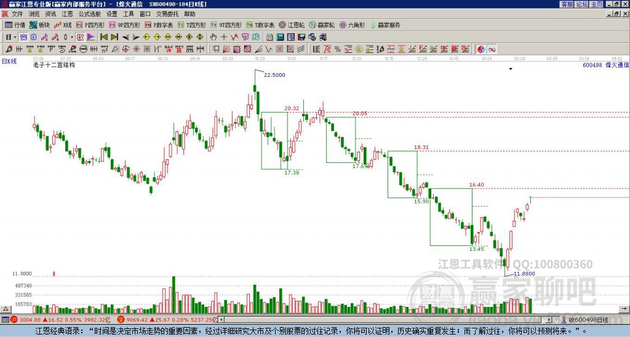This screenshot has height=337, width=630.
Task: Step chart right with black right arrow
Action: pos(136,38)
